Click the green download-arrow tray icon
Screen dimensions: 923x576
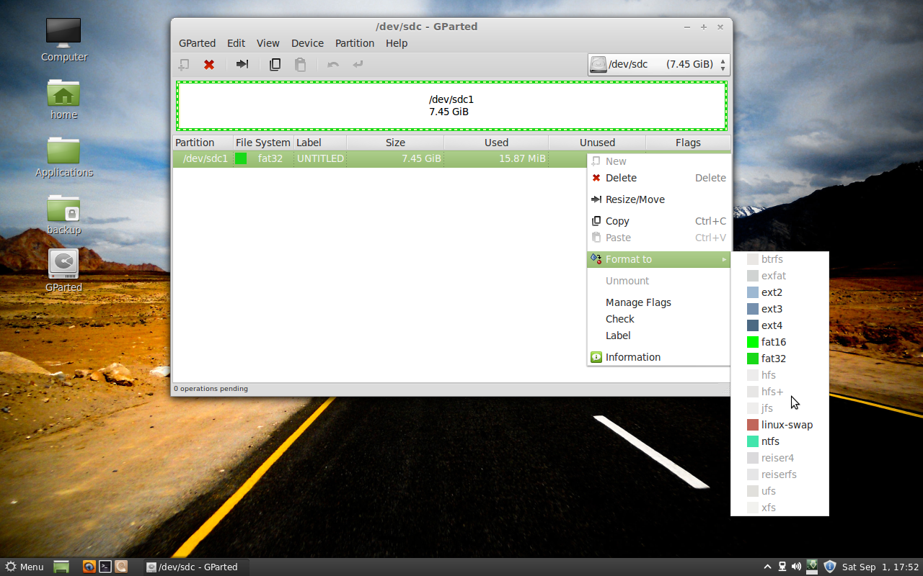pyautogui.click(x=812, y=567)
